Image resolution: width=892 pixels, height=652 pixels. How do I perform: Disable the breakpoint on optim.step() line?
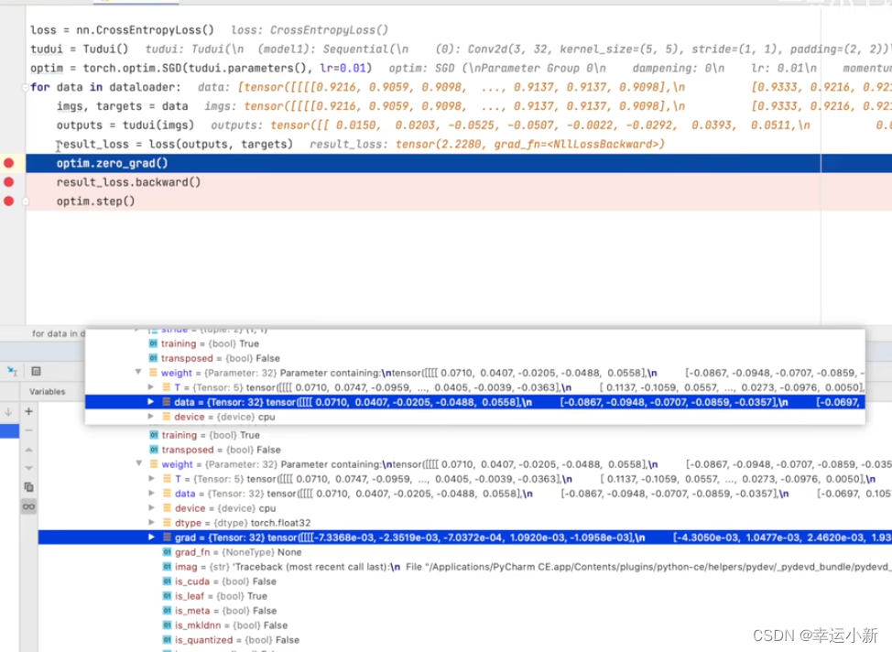point(9,201)
